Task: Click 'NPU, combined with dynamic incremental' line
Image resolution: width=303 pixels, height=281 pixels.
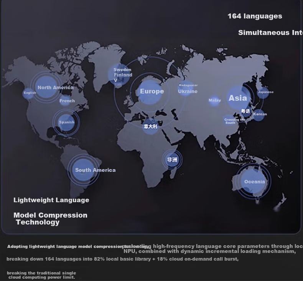Action: 210,251
